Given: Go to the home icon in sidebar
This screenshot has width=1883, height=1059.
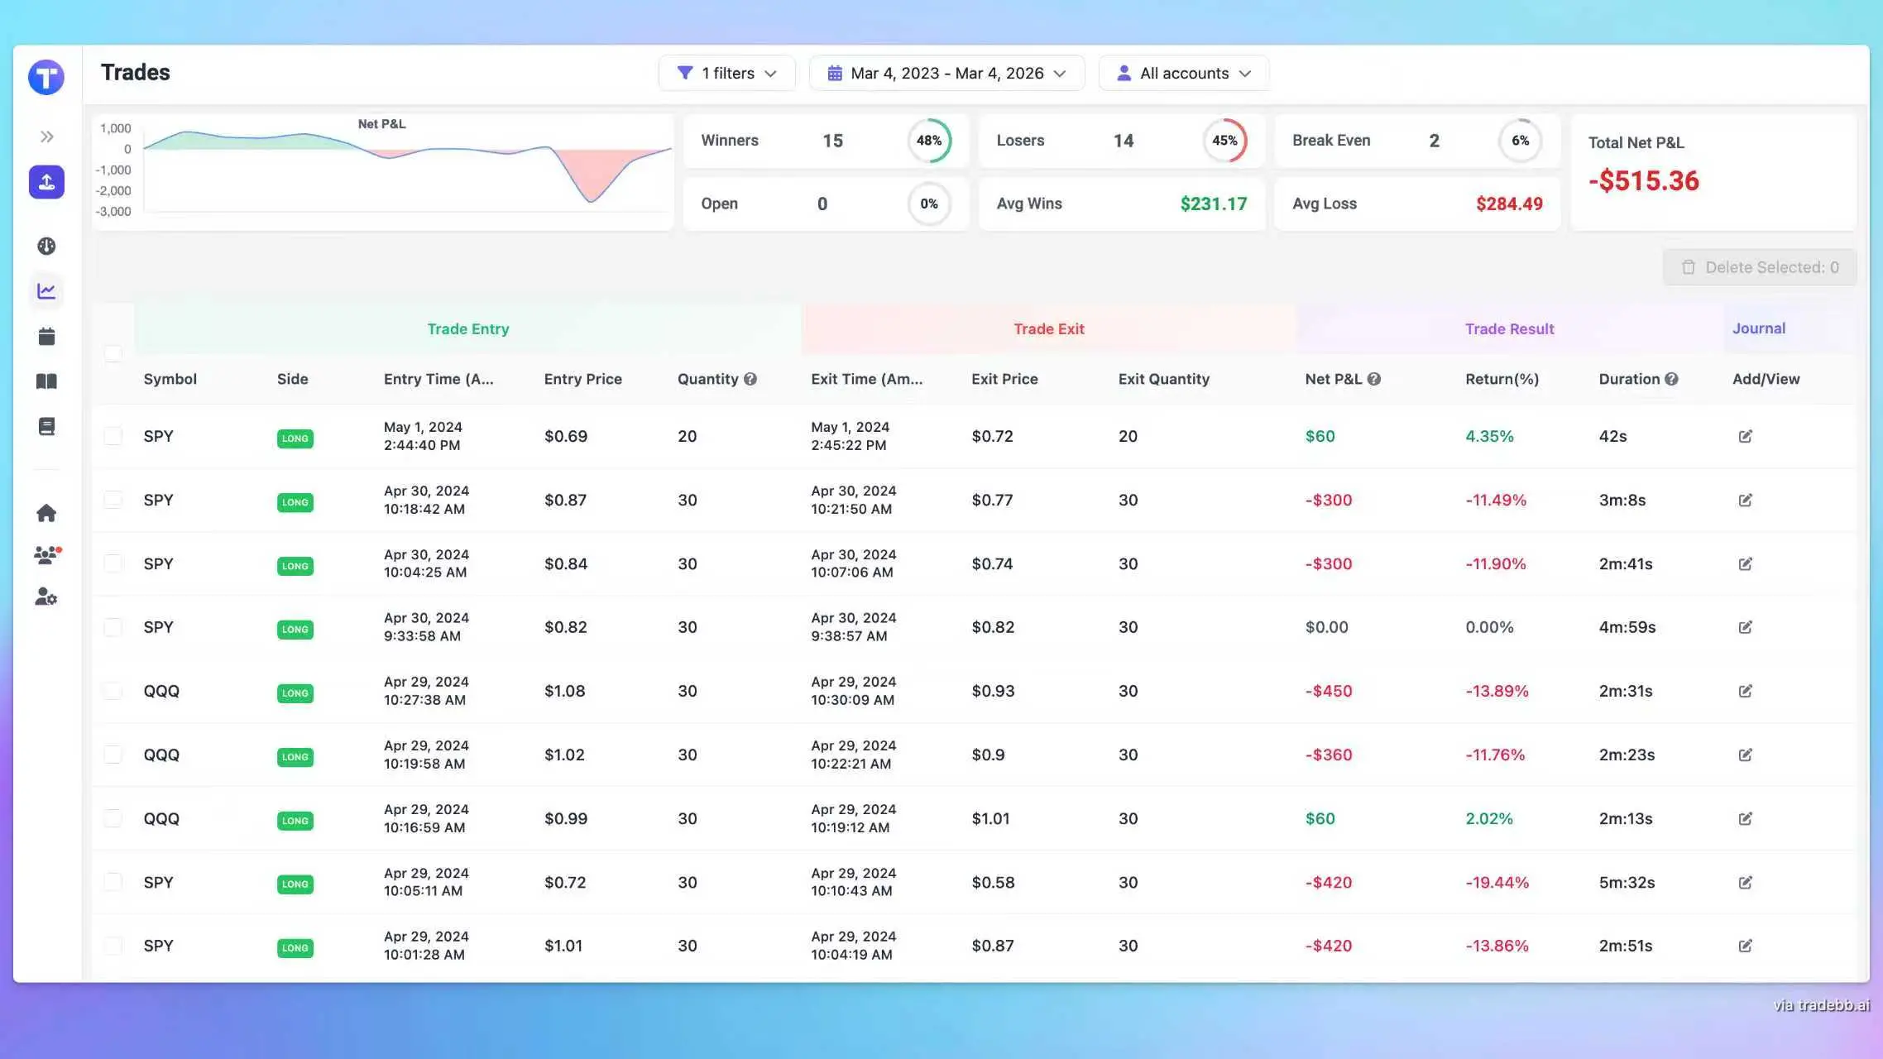Looking at the screenshot, I should tap(46, 513).
